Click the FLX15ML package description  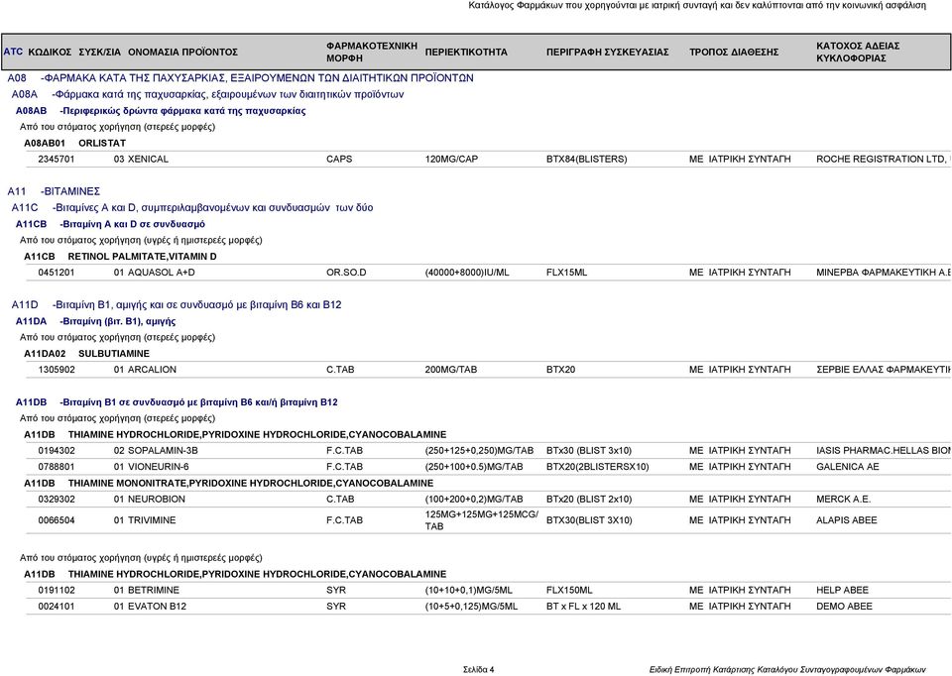(566, 273)
